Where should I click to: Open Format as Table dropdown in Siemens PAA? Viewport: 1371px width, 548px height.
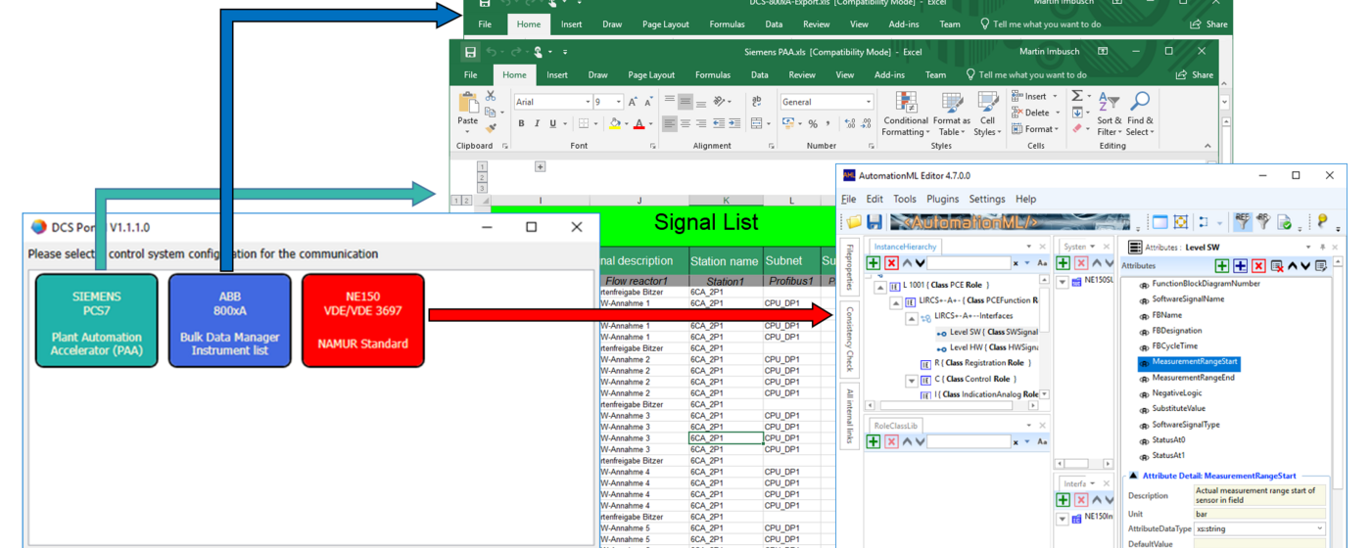pos(952,114)
